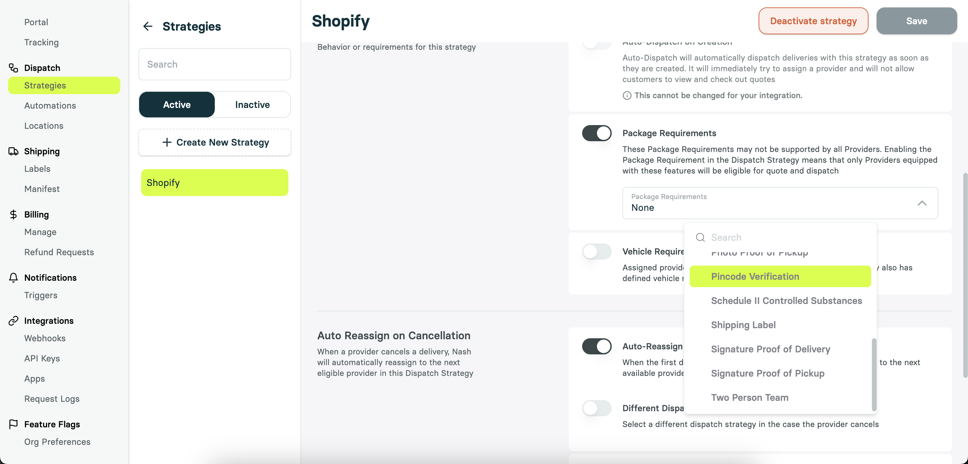
Task: Click the back arrow next to Strategies
Action: 148,26
